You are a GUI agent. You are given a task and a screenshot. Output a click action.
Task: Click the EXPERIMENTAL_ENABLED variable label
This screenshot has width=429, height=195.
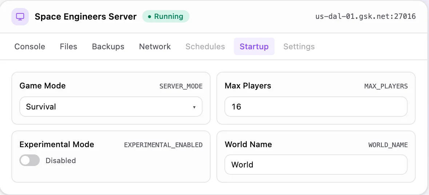(x=163, y=145)
